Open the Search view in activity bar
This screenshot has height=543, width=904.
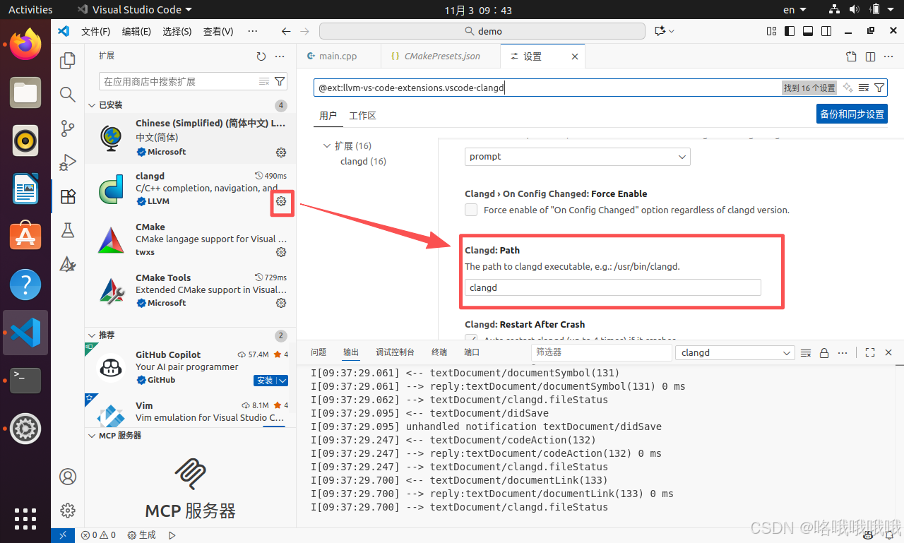(x=68, y=95)
